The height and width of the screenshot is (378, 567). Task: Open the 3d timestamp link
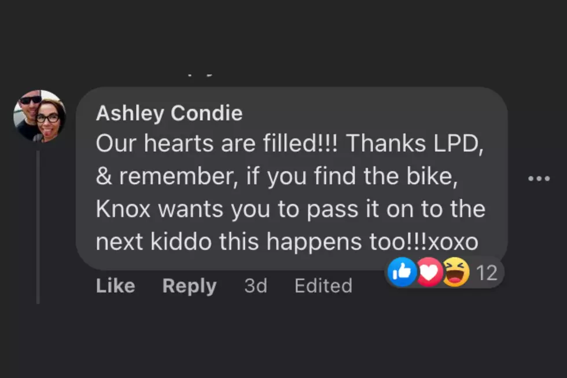[256, 286]
